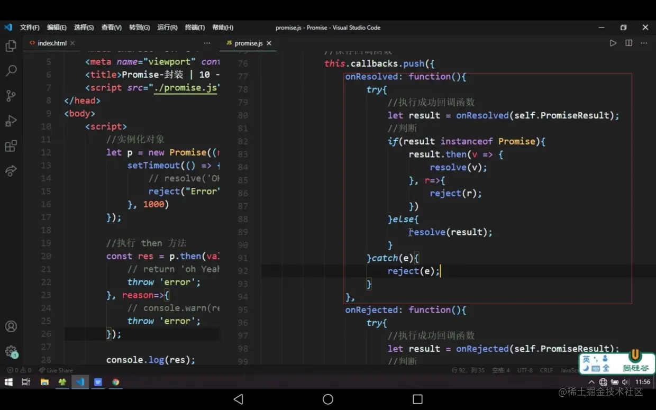Tap the Android back navigation button

238,399
